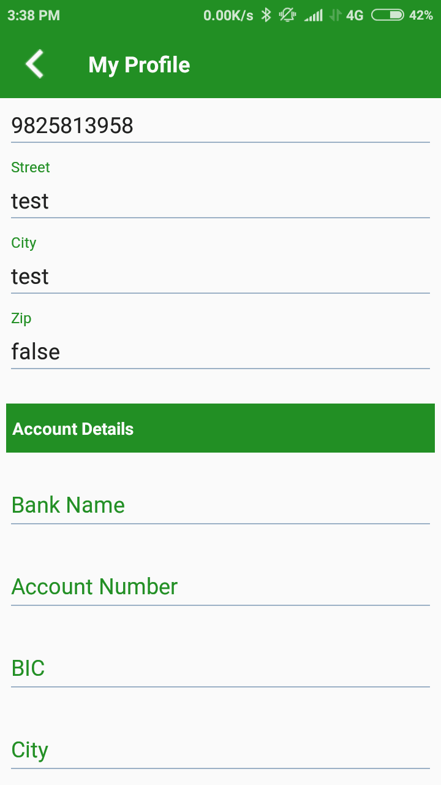
Task: Tap the battery indicator icon
Action: (x=387, y=15)
